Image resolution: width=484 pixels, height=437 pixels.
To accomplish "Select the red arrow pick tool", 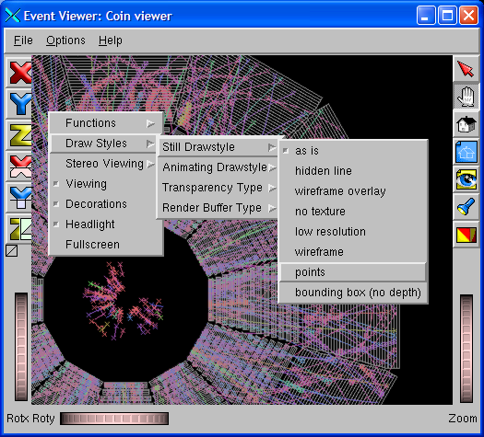I will click(x=466, y=69).
